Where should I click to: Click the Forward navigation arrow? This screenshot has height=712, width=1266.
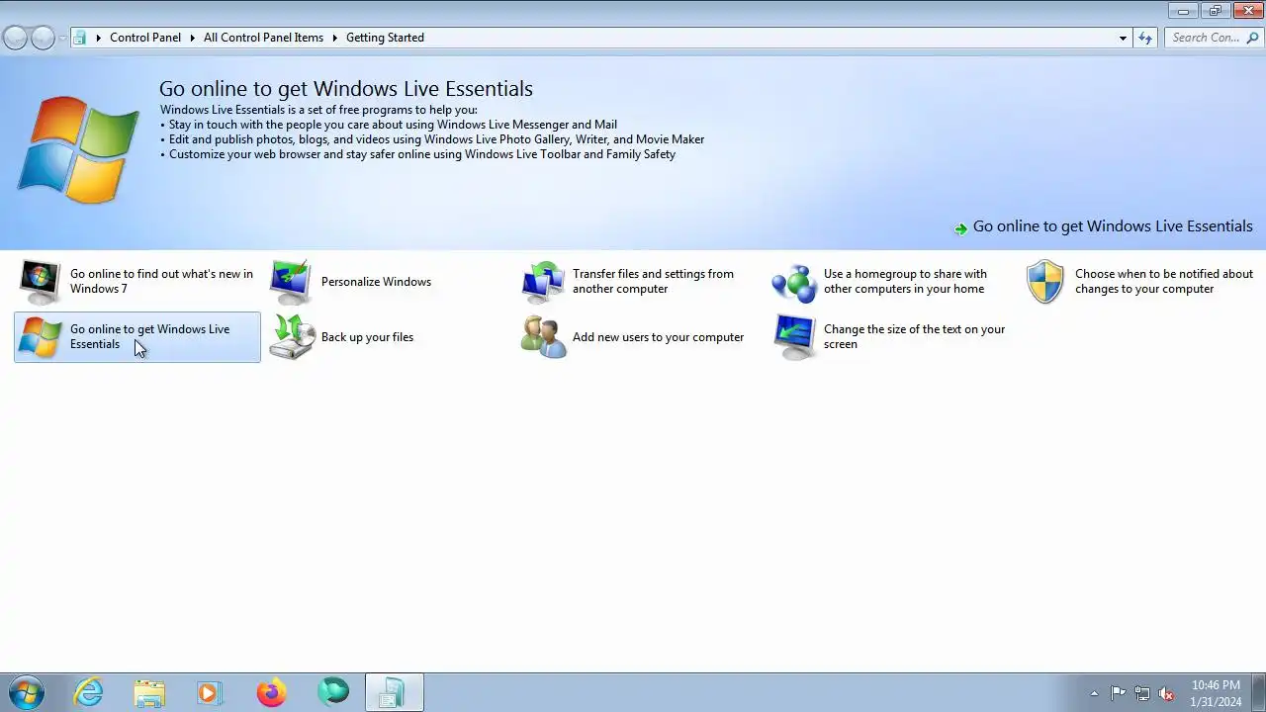[x=43, y=38]
